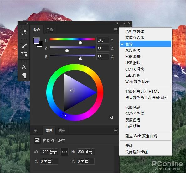Click the W field 1200 像素
This screenshot has width=186, height=173.
point(49,152)
